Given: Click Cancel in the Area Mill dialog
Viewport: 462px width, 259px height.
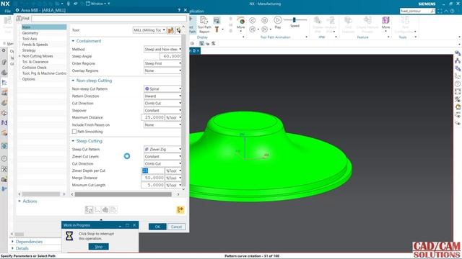Looking at the screenshot, I should tap(176, 227).
